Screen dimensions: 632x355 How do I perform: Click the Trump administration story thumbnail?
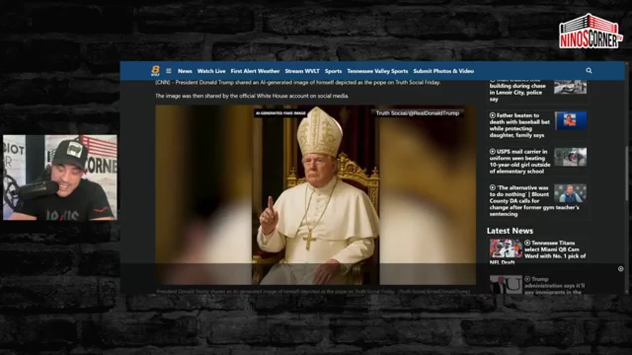tap(506, 284)
